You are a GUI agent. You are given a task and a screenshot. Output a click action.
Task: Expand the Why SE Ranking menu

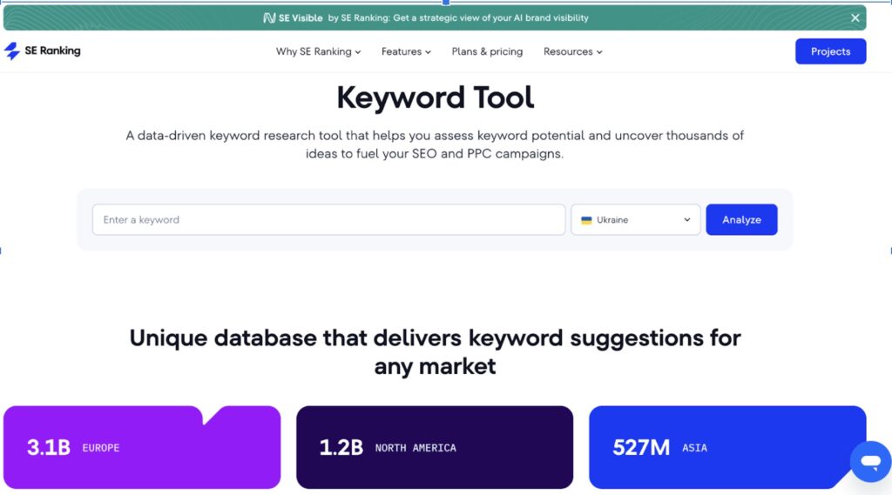(318, 51)
